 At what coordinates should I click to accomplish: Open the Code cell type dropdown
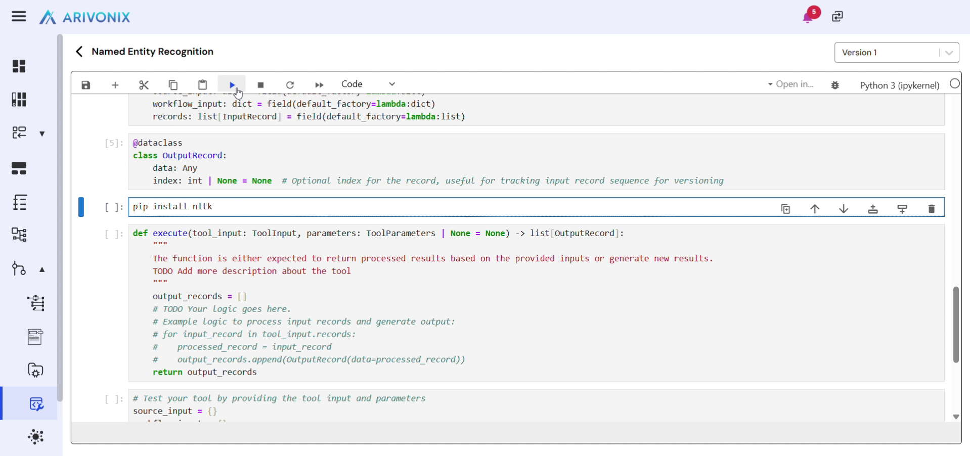point(368,84)
